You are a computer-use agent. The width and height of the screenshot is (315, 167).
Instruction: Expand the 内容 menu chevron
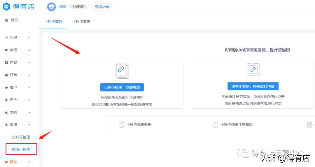tap(29, 63)
